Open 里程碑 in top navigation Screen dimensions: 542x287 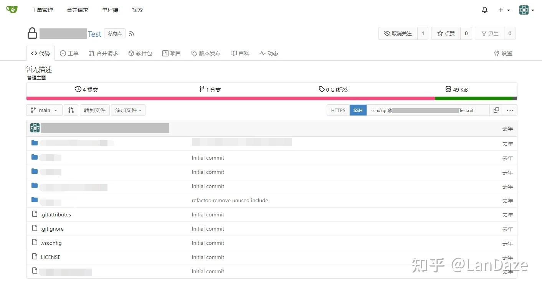pos(110,10)
